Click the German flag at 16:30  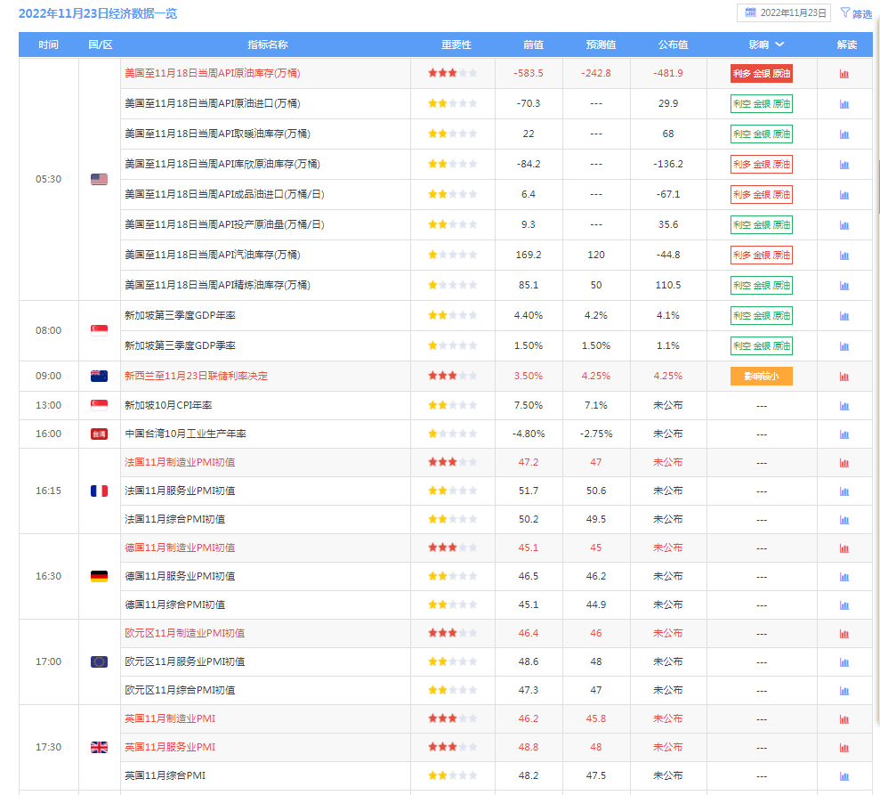click(100, 577)
